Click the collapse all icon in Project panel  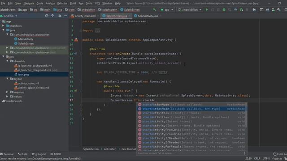coord(52,16)
